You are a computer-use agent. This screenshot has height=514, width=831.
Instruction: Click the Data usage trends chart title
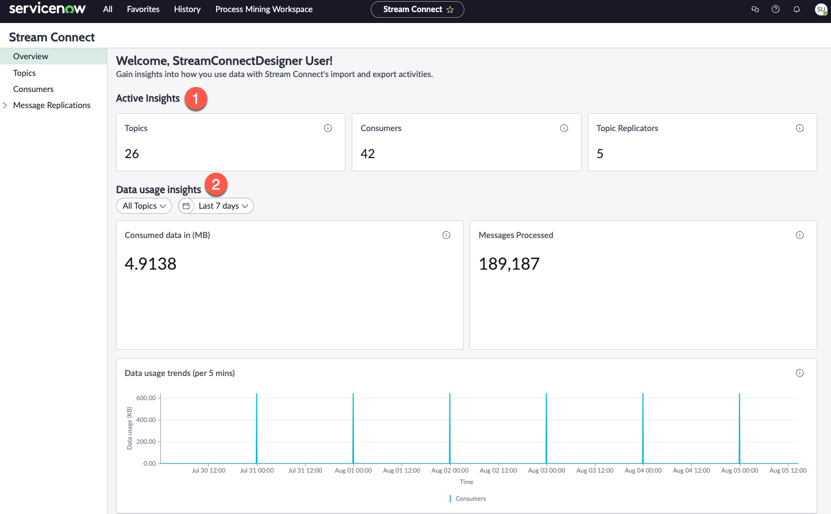(180, 373)
